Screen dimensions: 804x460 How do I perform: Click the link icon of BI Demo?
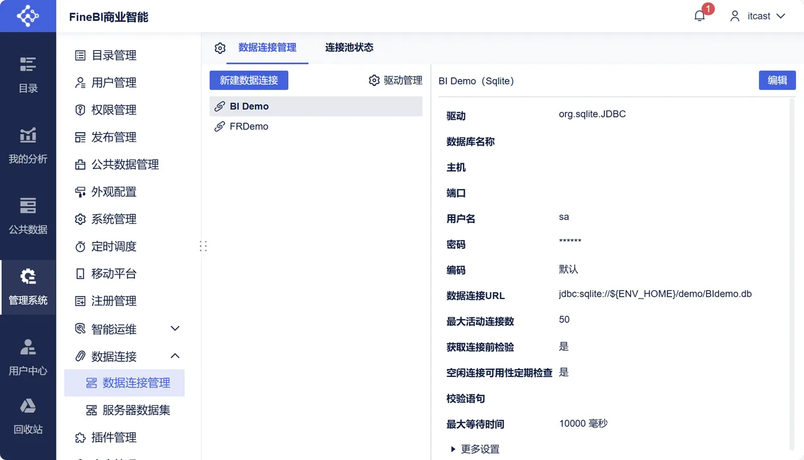coord(220,106)
